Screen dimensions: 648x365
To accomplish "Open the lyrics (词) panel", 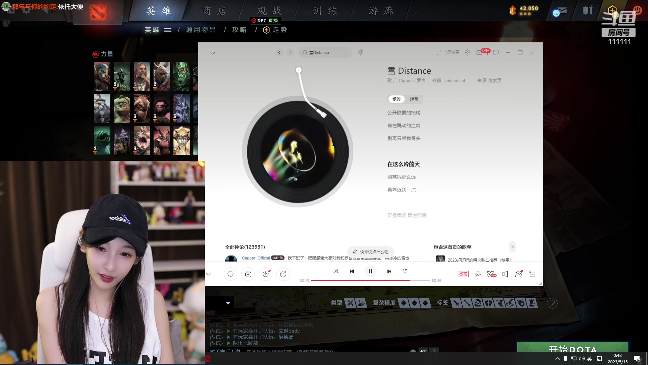I will [x=405, y=271].
